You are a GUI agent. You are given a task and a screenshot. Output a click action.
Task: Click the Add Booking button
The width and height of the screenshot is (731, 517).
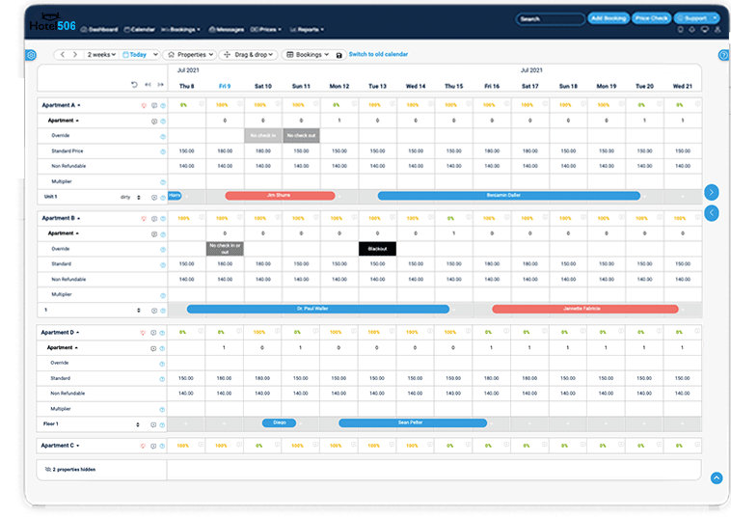click(609, 18)
